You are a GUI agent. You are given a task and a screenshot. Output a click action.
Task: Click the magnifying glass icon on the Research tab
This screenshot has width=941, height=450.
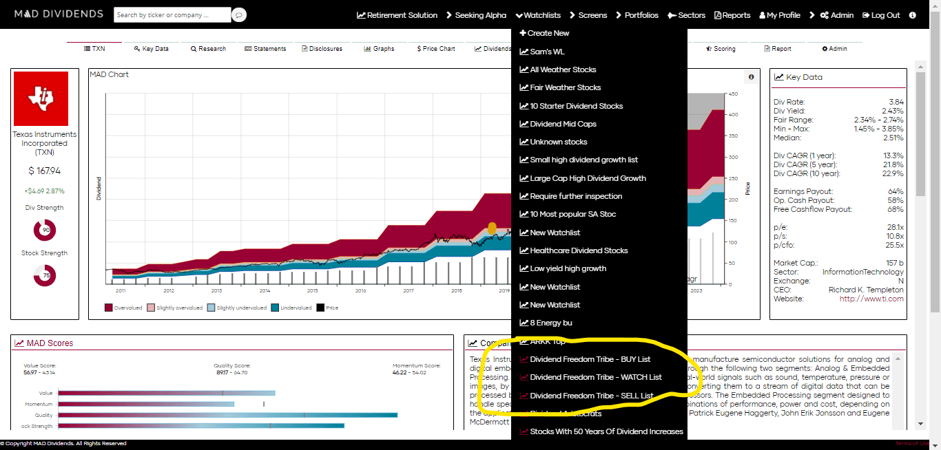pos(193,48)
